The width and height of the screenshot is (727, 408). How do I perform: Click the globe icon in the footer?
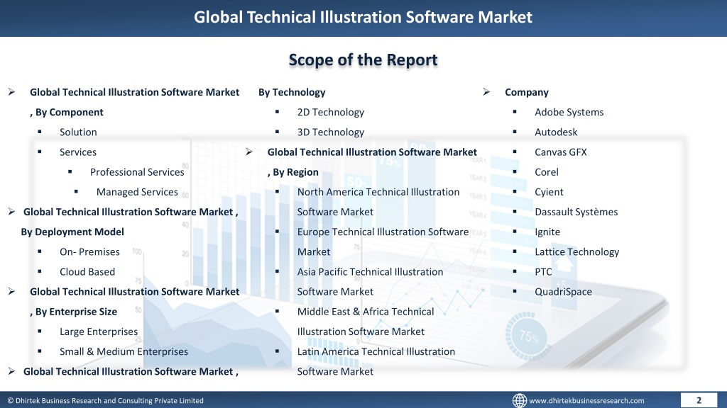(519, 400)
